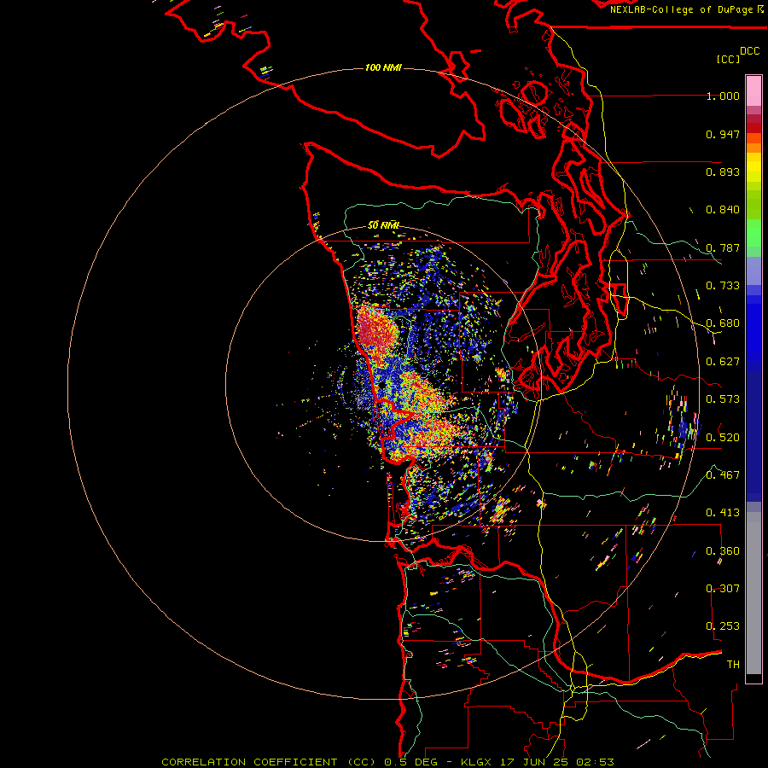Select the [CC] units label
The image size is (768, 768).
[728, 59]
